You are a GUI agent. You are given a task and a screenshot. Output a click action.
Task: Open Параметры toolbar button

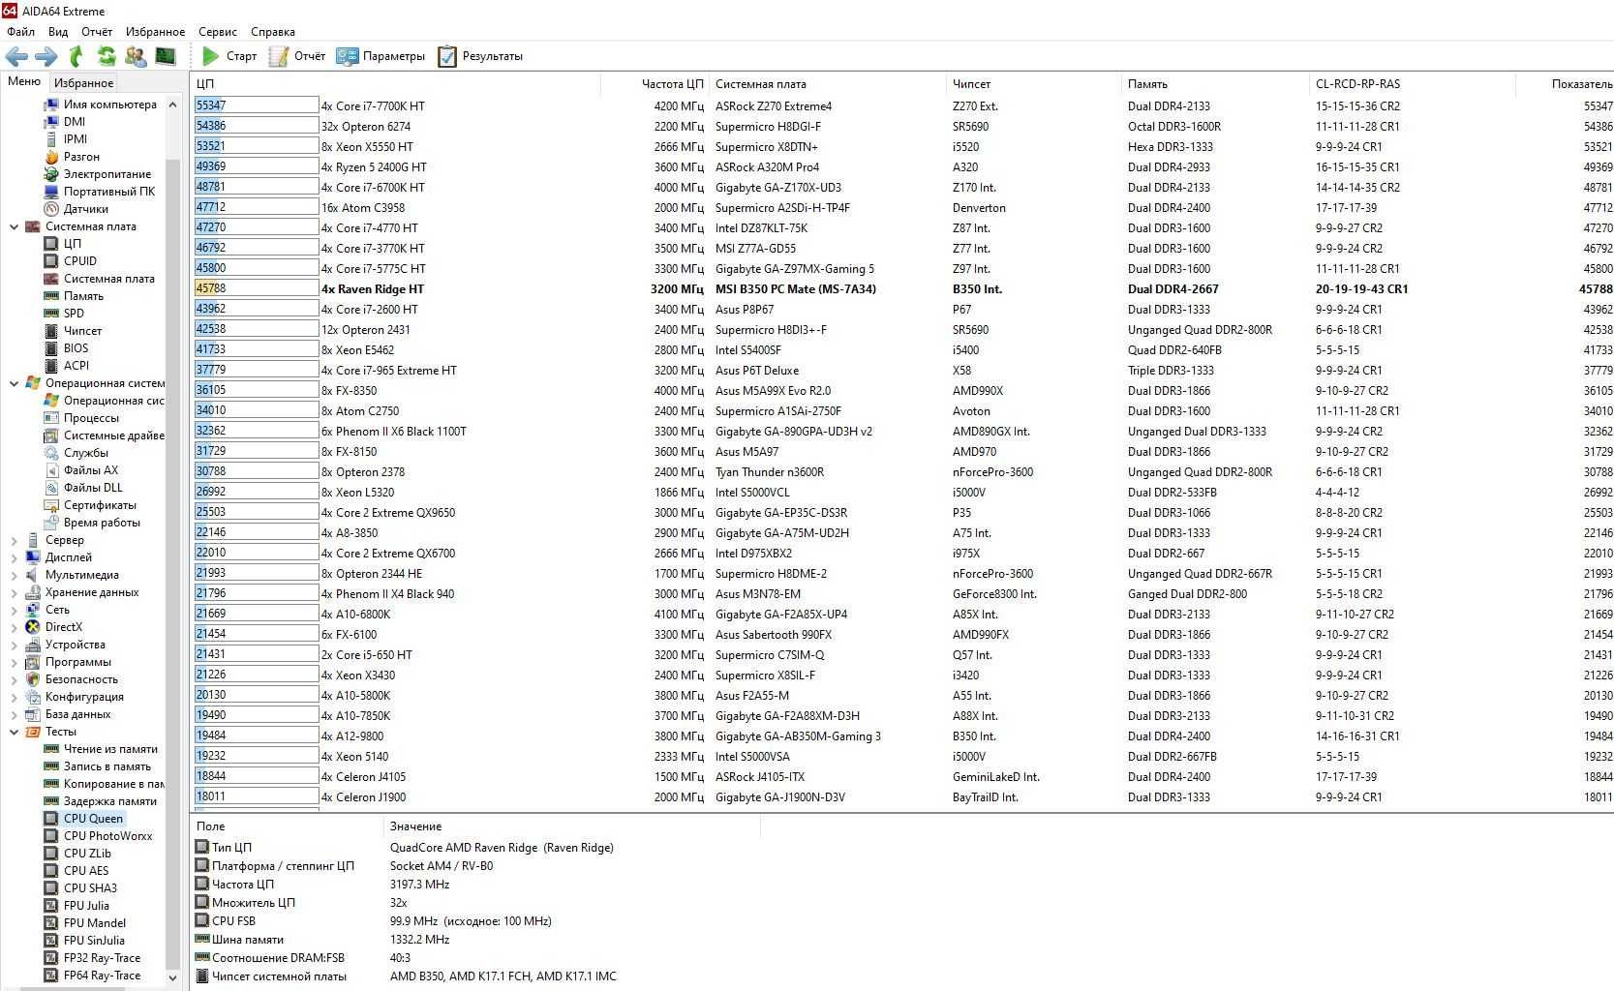pos(381,56)
